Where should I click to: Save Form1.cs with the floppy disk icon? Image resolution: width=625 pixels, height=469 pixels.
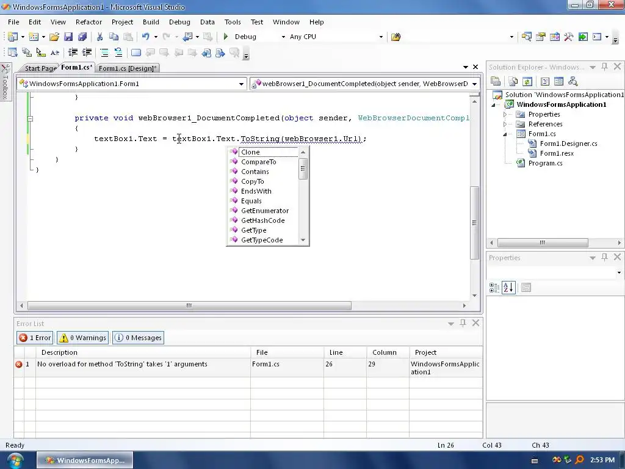68,37
